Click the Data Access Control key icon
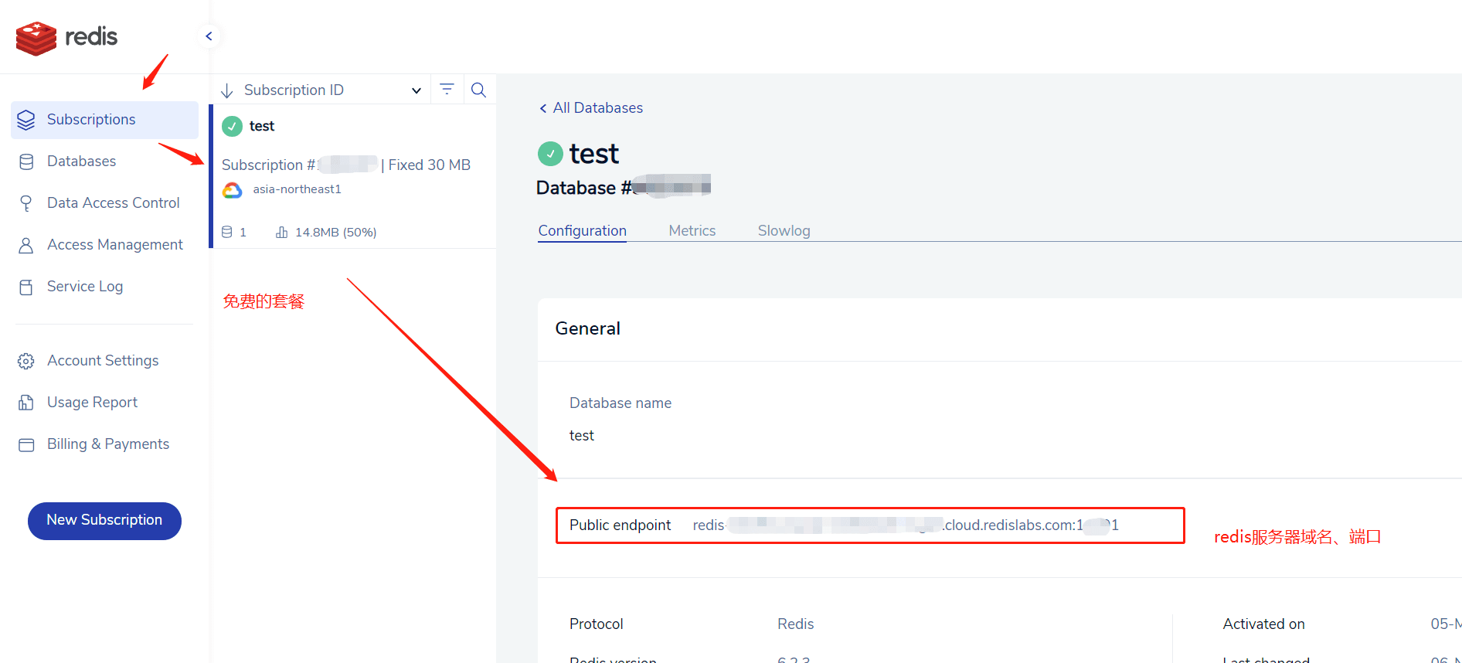The width and height of the screenshot is (1462, 663). tap(26, 203)
